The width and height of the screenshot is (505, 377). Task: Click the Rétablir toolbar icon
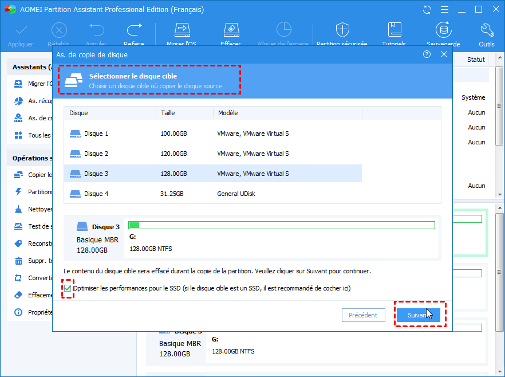coord(59,30)
